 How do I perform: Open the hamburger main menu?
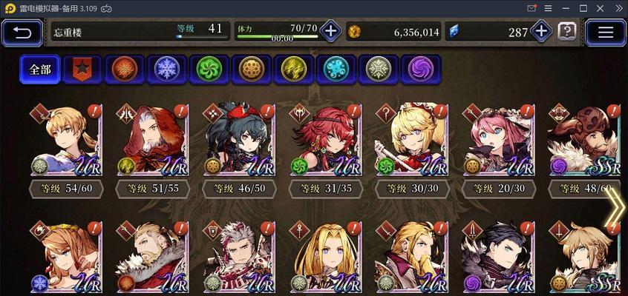[606, 33]
